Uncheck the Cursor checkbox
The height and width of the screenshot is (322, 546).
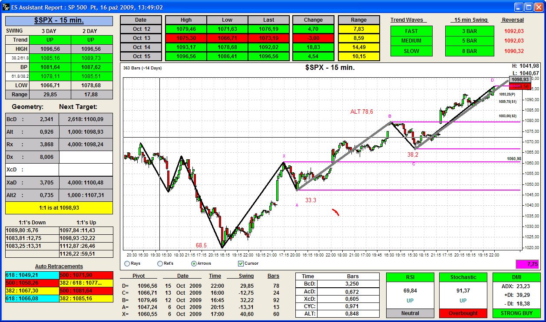coord(241,263)
